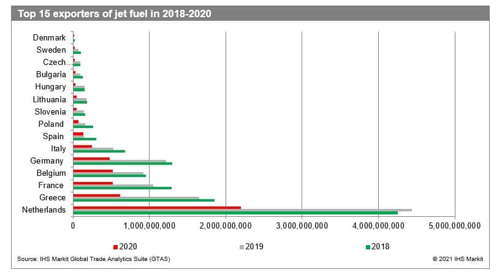Select the Netherlands 2020 red bar
Screen dimensions: 502x280
pos(156,207)
